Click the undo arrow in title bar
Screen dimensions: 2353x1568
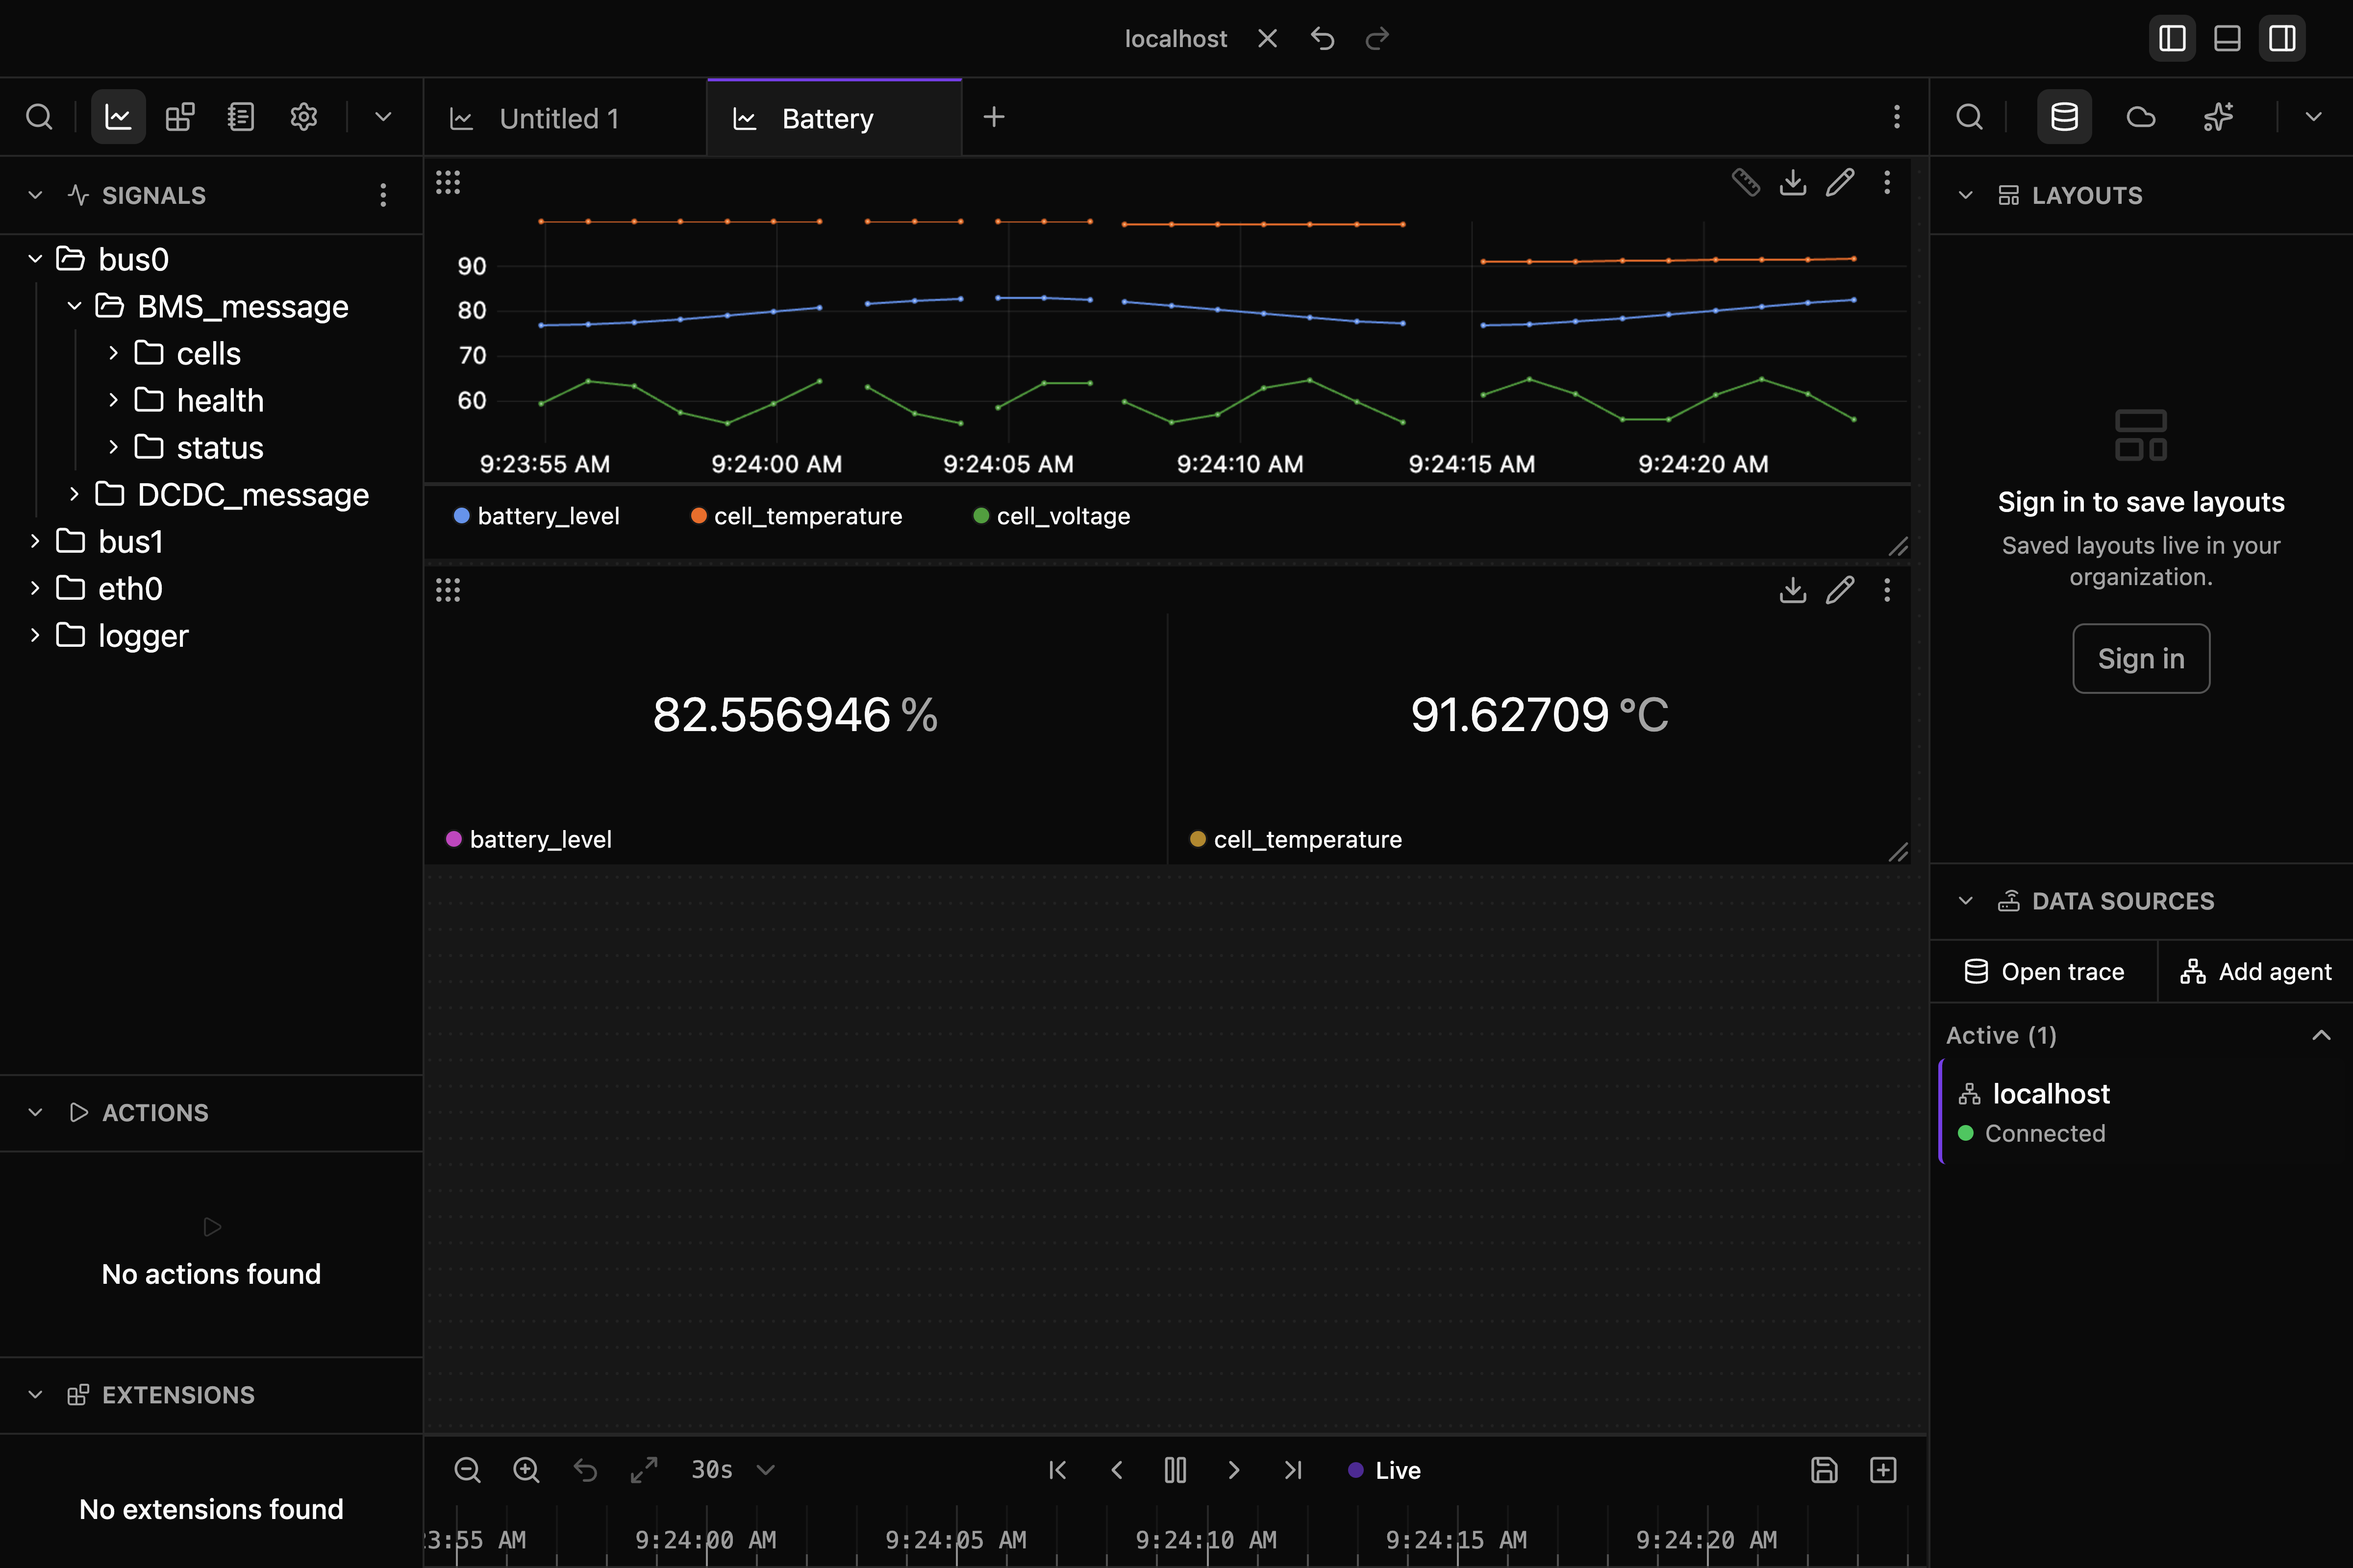pos(1323,39)
